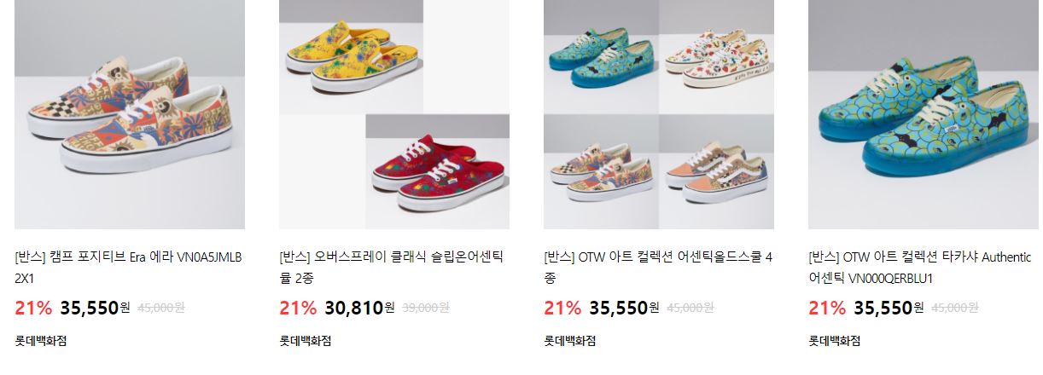Click the 30,810원 sale price
This screenshot has width=1043, height=375.
(359, 308)
